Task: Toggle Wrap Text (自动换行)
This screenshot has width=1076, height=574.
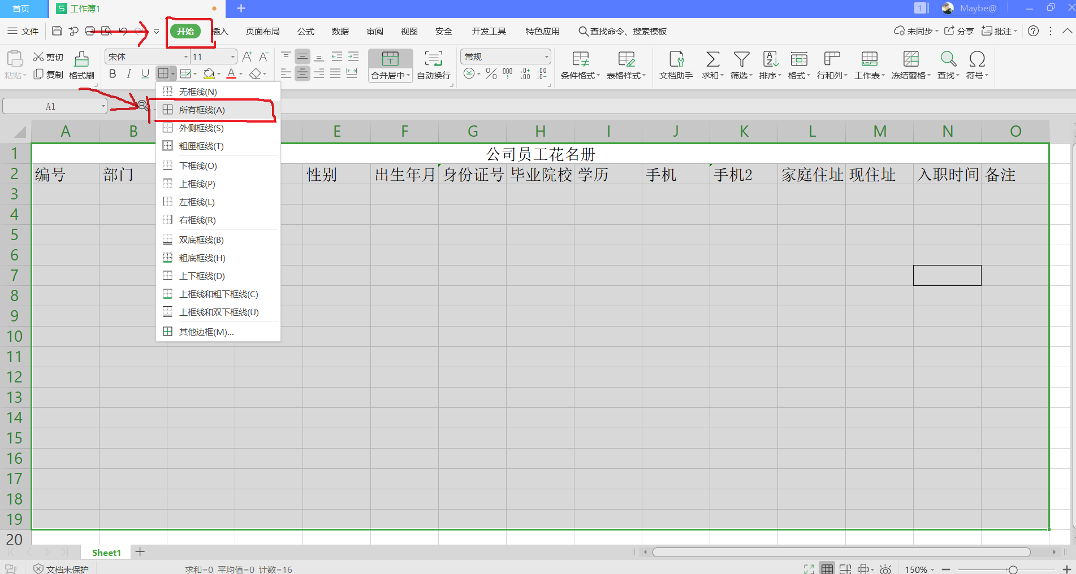Action: 434,66
